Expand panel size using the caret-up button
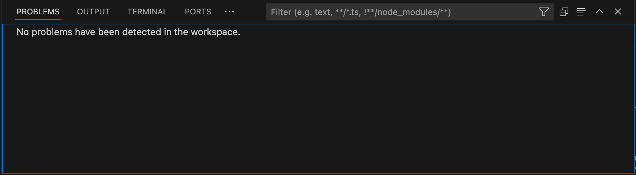Image resolution: width=636 pixels, height=175 pixels. point(599,11)
